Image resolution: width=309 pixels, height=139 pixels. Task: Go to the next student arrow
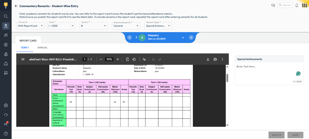click(191, 37)
